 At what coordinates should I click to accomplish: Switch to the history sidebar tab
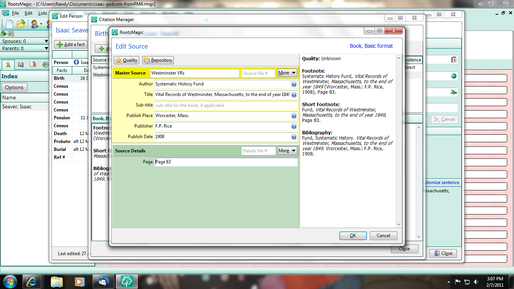pos(45,65)
